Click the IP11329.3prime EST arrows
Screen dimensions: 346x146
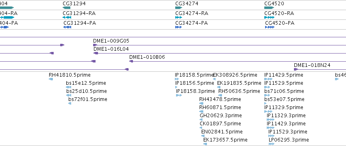[270, 120]
